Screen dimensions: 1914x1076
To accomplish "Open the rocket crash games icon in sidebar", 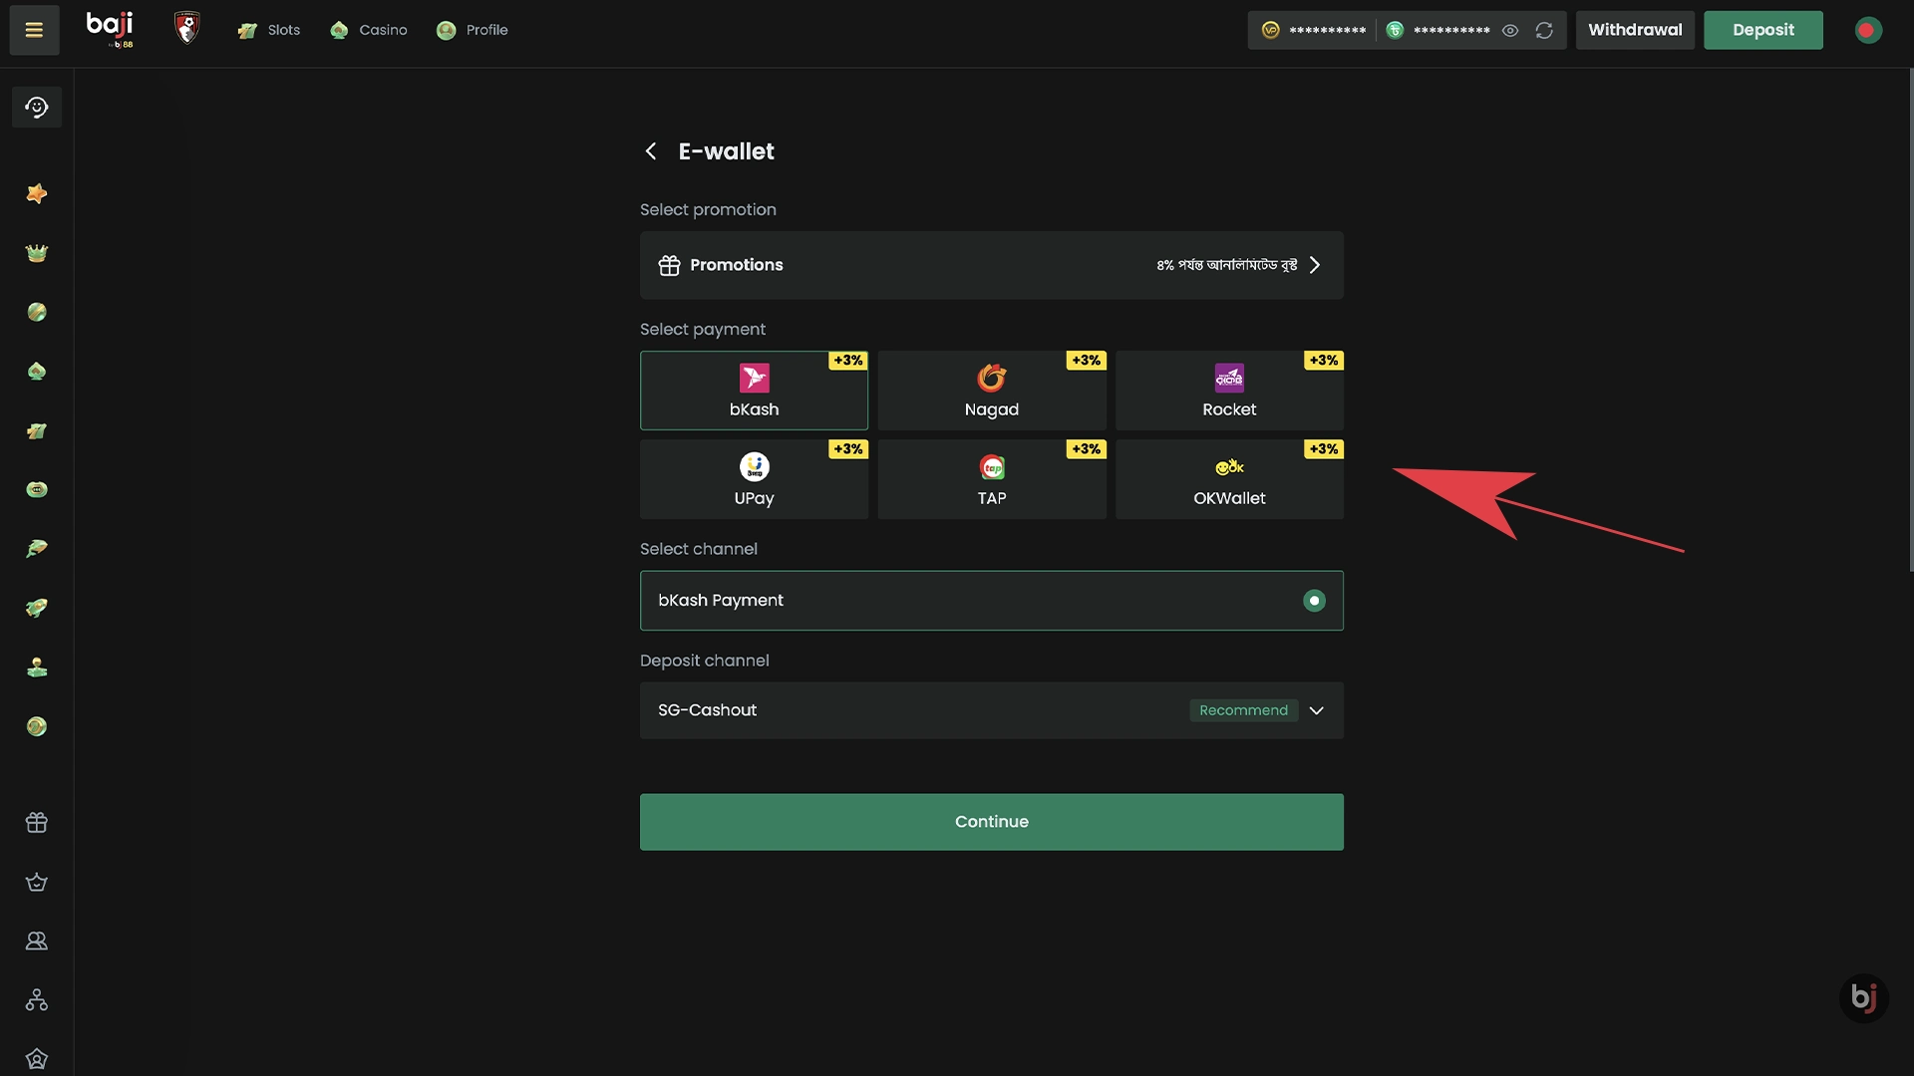I will click(x=37, y=608).
